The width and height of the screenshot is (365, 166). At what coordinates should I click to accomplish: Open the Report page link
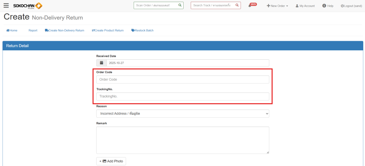pyautogui.click(x=33, y=31)
